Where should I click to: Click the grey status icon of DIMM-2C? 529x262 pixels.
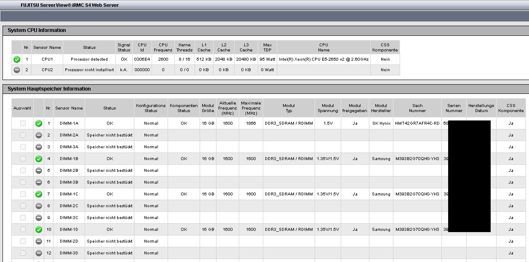point(39,206)
